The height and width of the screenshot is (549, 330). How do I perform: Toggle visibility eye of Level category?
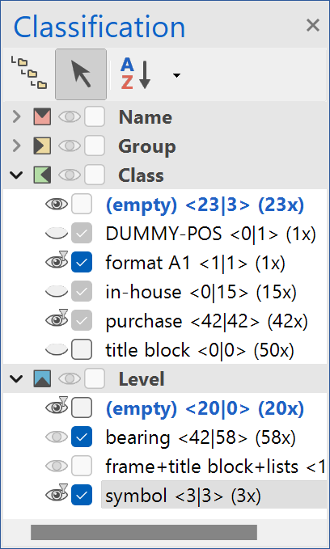[69, 379]
